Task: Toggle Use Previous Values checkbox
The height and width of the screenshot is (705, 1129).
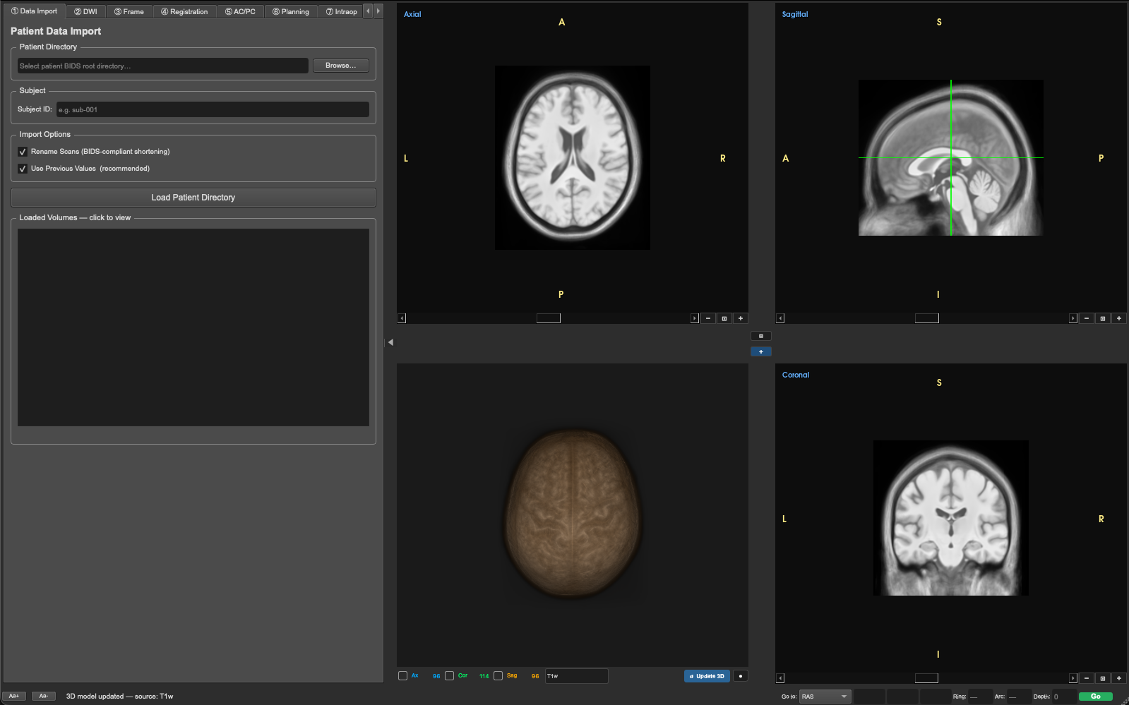Action: [x=23, y=169]
